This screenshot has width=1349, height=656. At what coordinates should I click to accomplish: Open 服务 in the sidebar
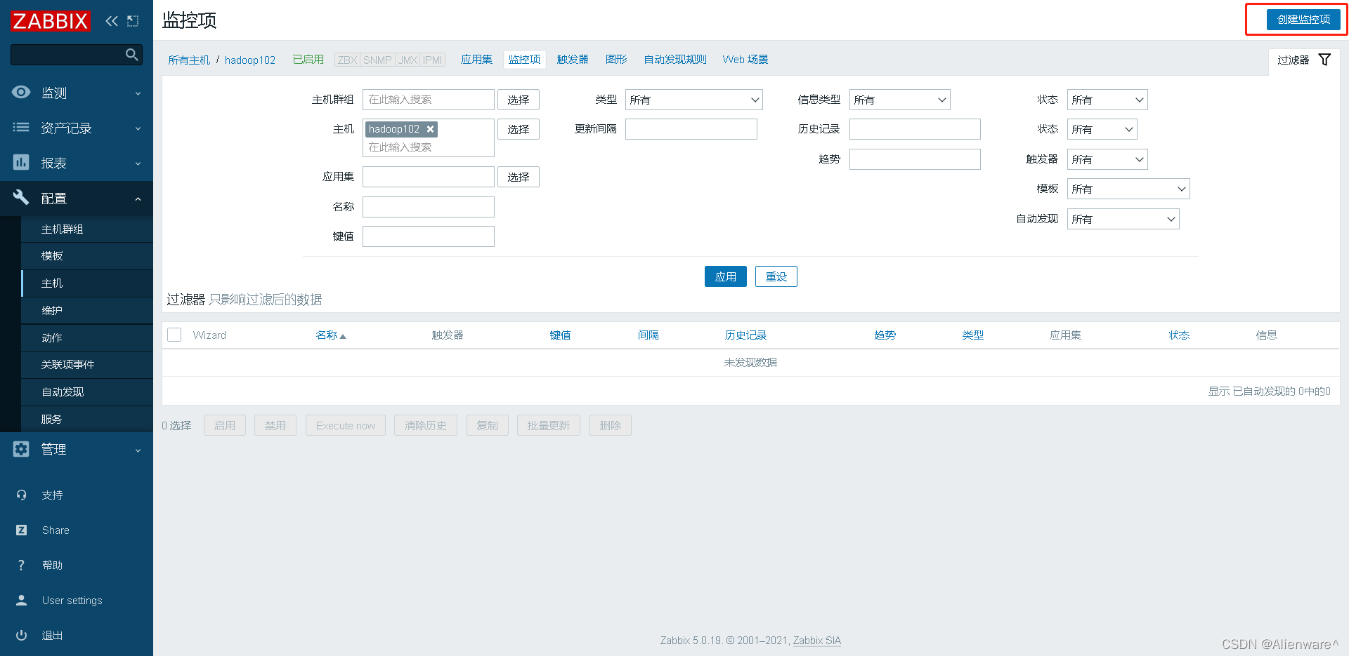pos(87,419)
